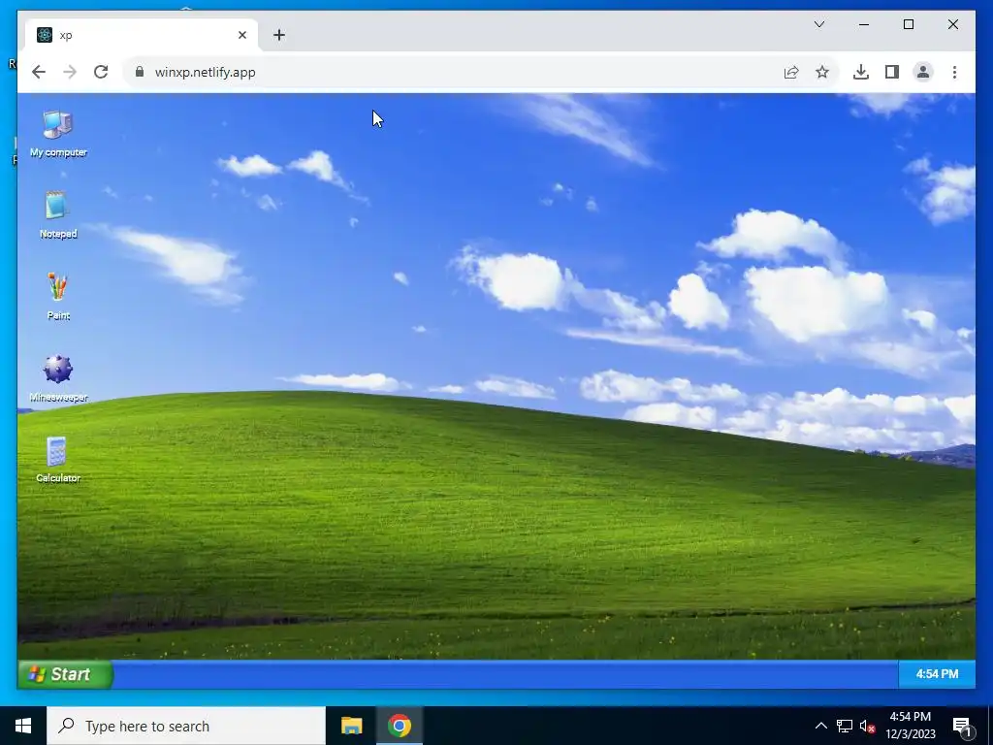This screenshot has width=993, height=745.
Task: Open File Explorer from taskbar
Action: tap(351, 726)
